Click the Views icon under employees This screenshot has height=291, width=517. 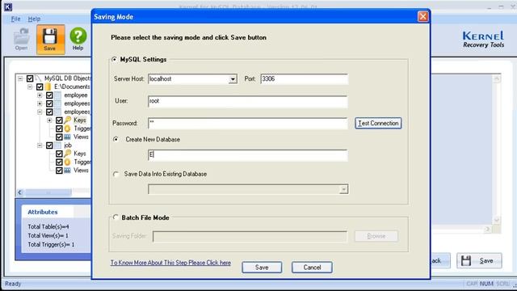point(68,137)
